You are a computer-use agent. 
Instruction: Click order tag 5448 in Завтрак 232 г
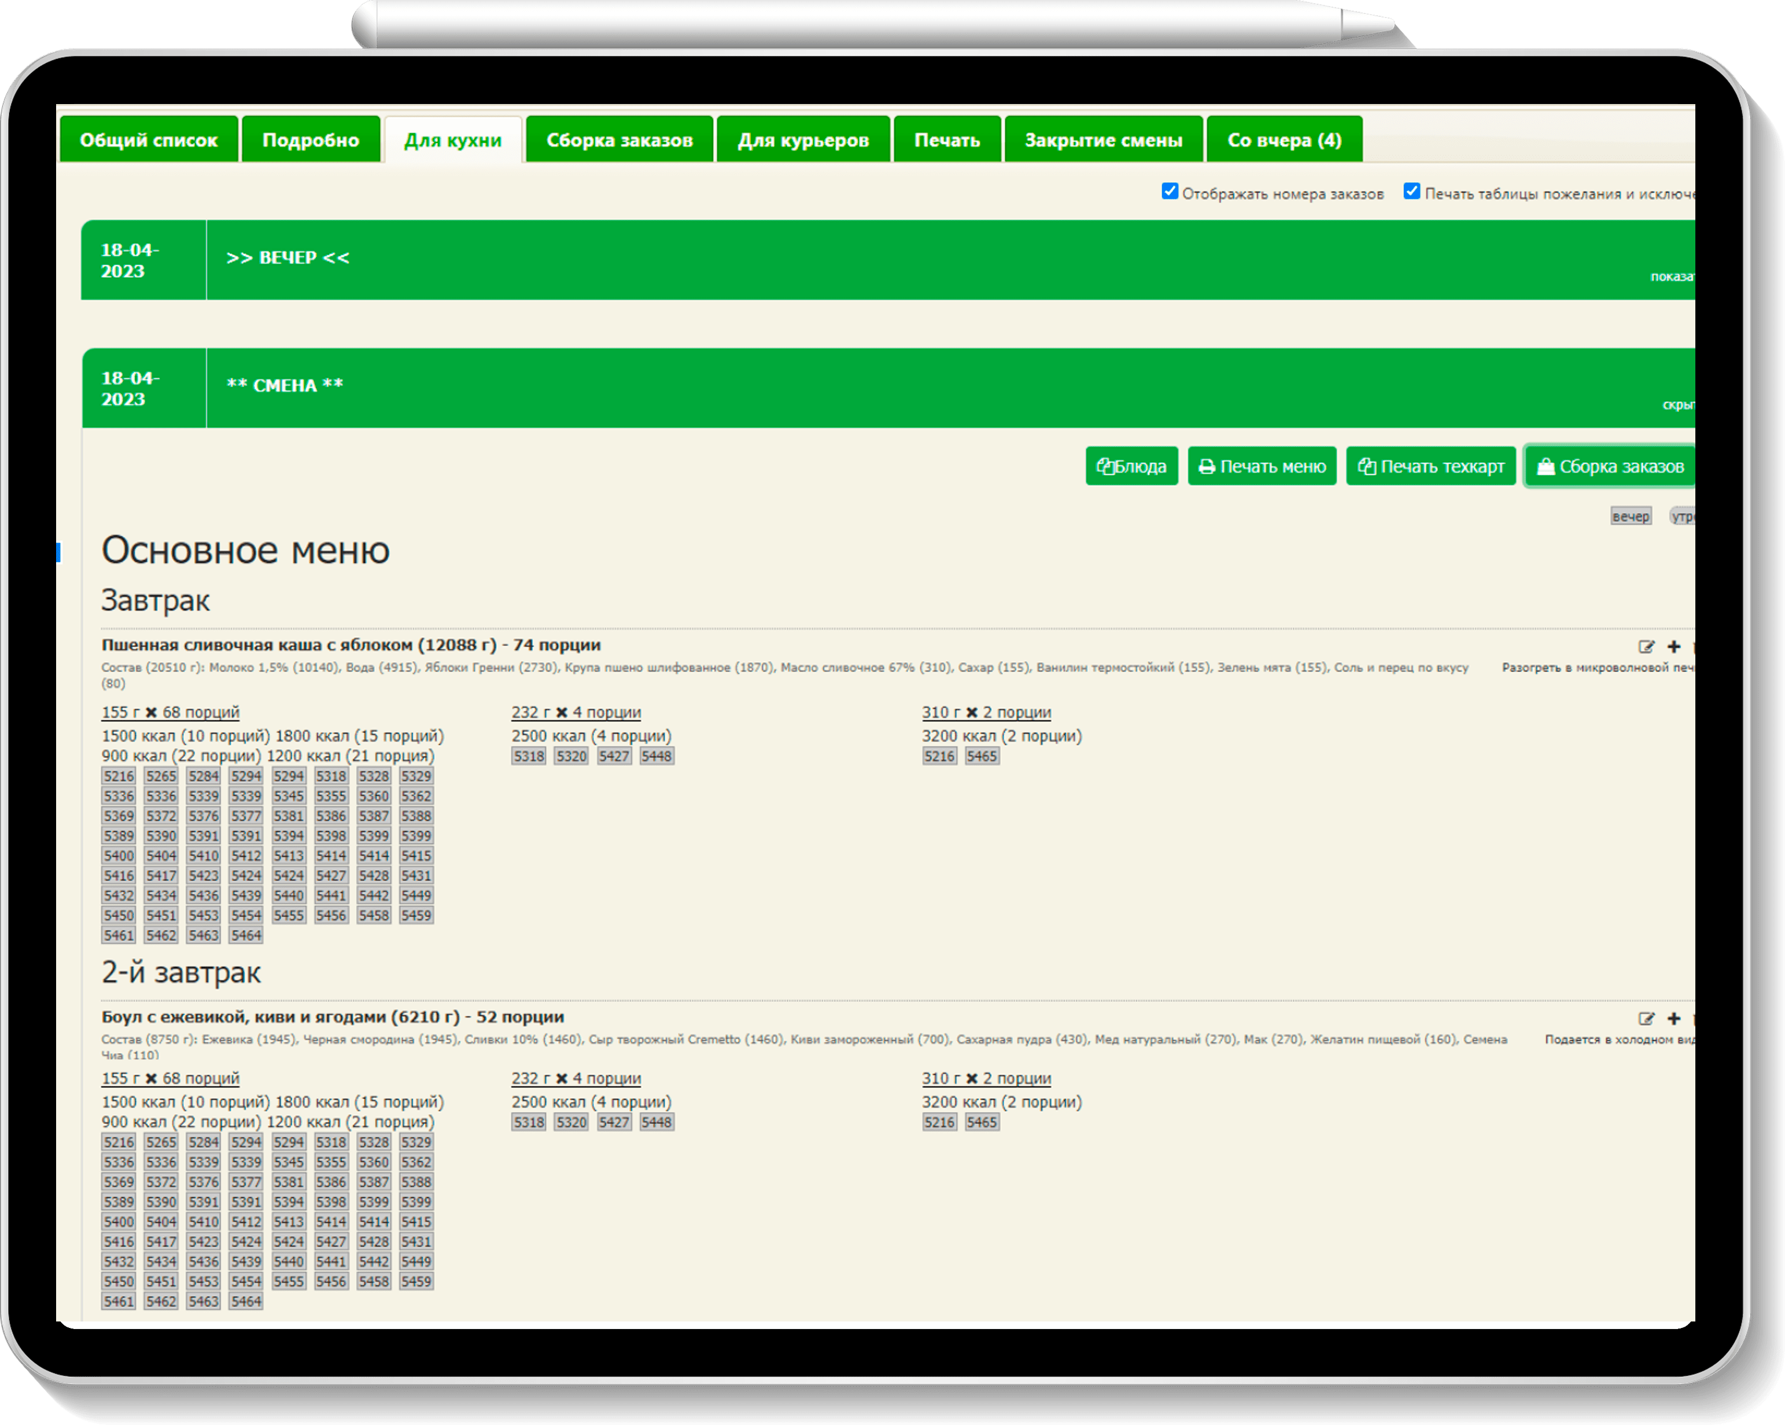coord(656,756)
